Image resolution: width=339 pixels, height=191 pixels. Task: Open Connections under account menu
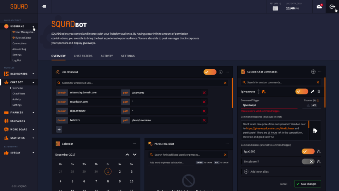[x=19, y=43]
